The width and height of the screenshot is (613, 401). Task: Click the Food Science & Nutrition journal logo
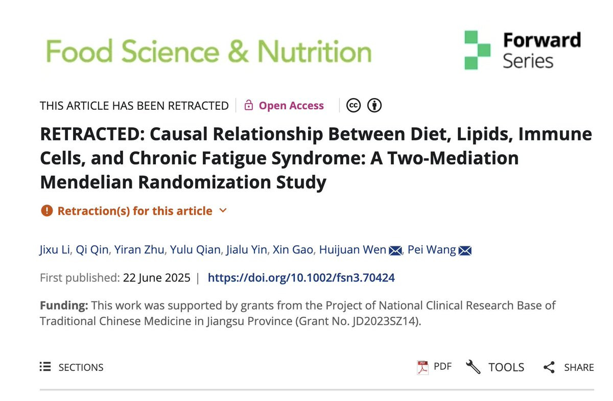tap(208, 51)
